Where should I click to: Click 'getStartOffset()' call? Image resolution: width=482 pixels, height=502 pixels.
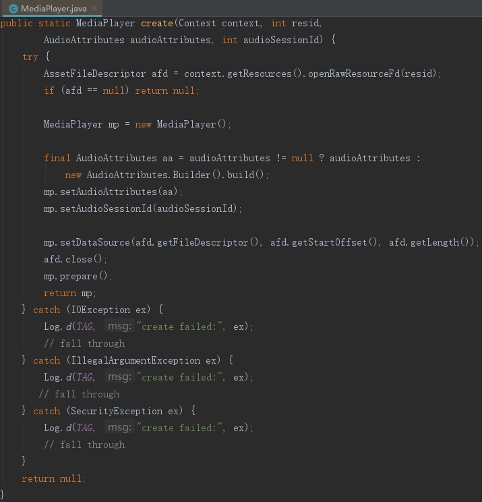[334, 242]
